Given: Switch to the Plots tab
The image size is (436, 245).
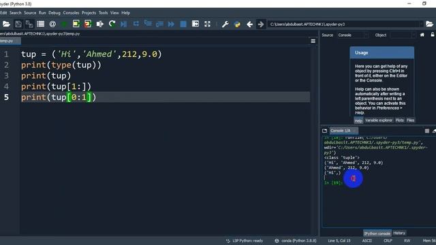Looking at the screenshot, I should [x=400, y=120].
